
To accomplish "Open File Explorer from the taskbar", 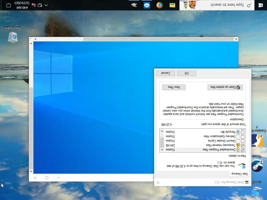I will [x=172, y=5].
